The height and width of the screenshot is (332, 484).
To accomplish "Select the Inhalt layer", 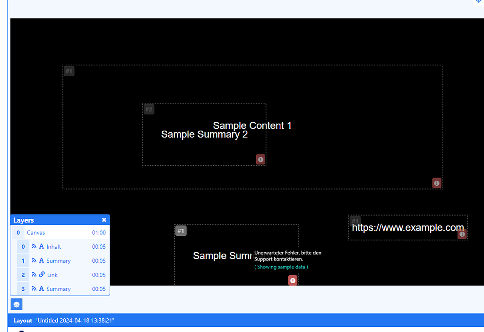I will [53, 247].
